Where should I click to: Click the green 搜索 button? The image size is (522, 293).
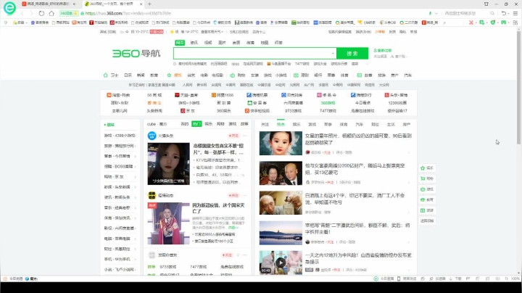click(x=352, y=53)
